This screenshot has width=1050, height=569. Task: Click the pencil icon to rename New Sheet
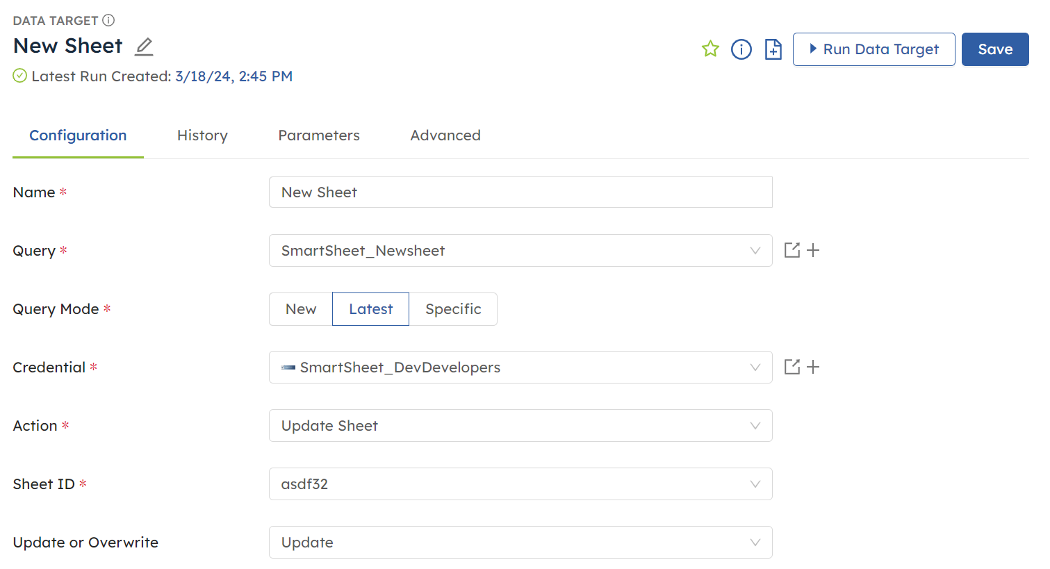click(x=144, y=46)
